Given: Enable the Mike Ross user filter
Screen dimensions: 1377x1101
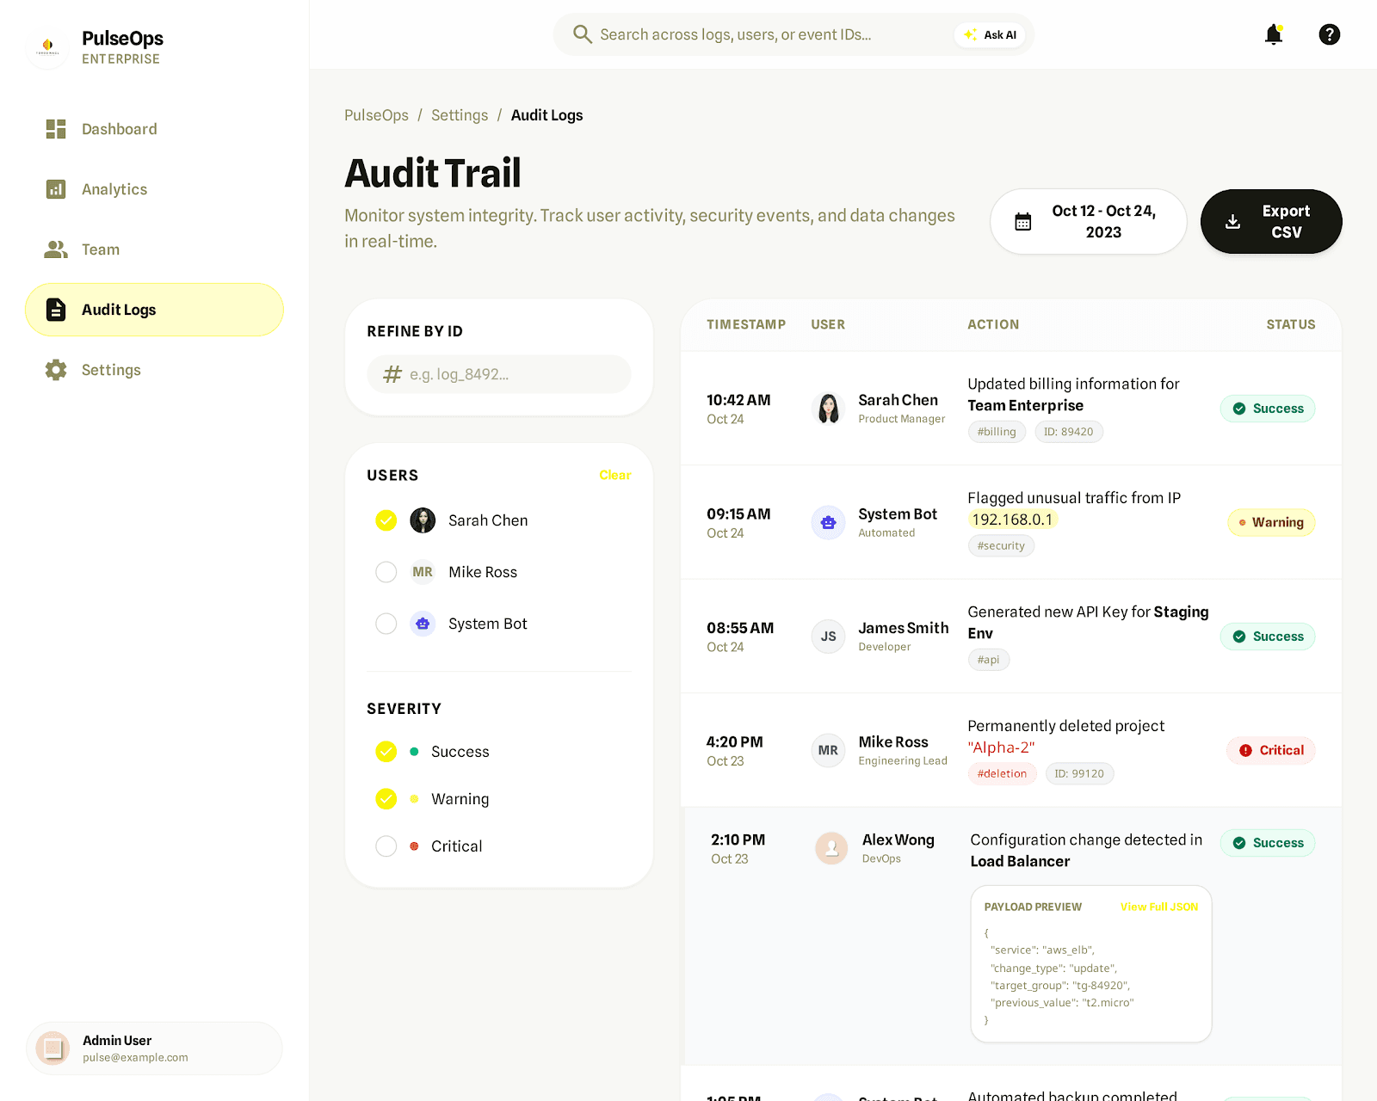Looking at the screenshot, I should [386, 572].
